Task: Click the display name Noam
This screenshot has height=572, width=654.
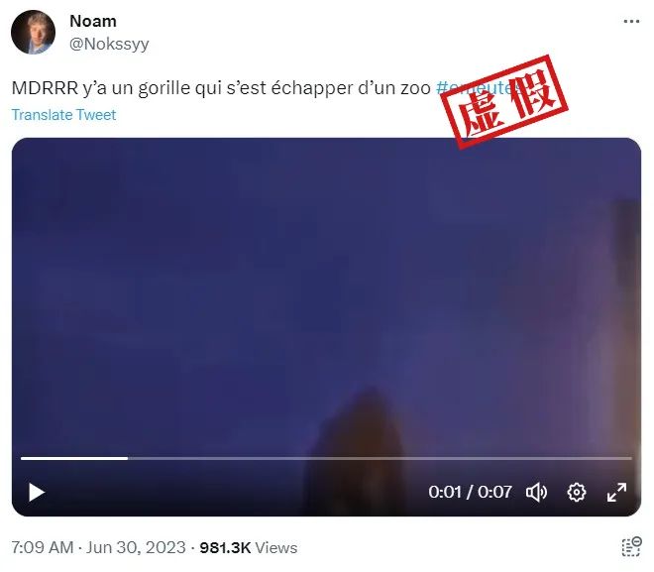Action: click(93, 21)
